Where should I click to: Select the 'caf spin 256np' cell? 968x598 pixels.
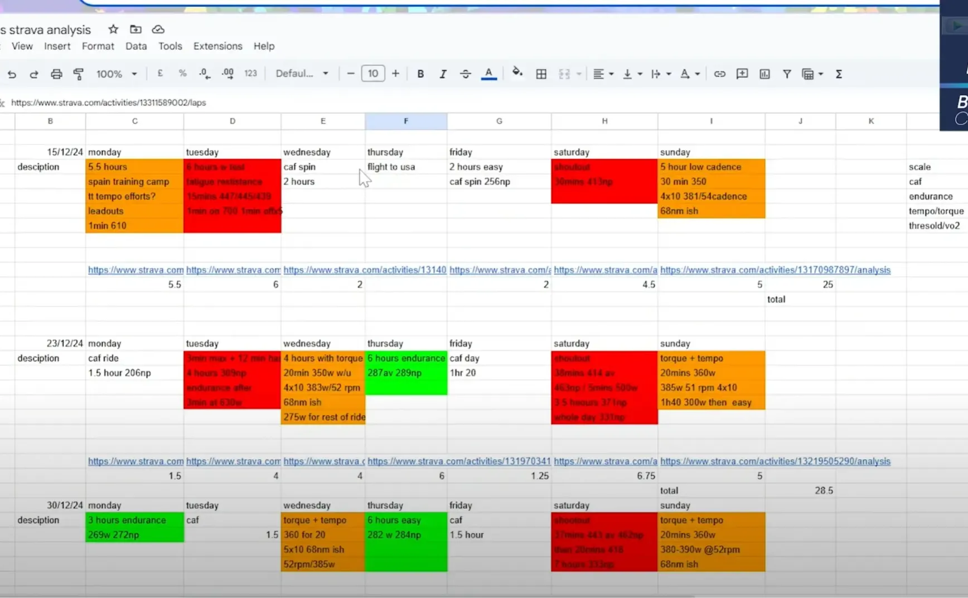click(499, 181)
